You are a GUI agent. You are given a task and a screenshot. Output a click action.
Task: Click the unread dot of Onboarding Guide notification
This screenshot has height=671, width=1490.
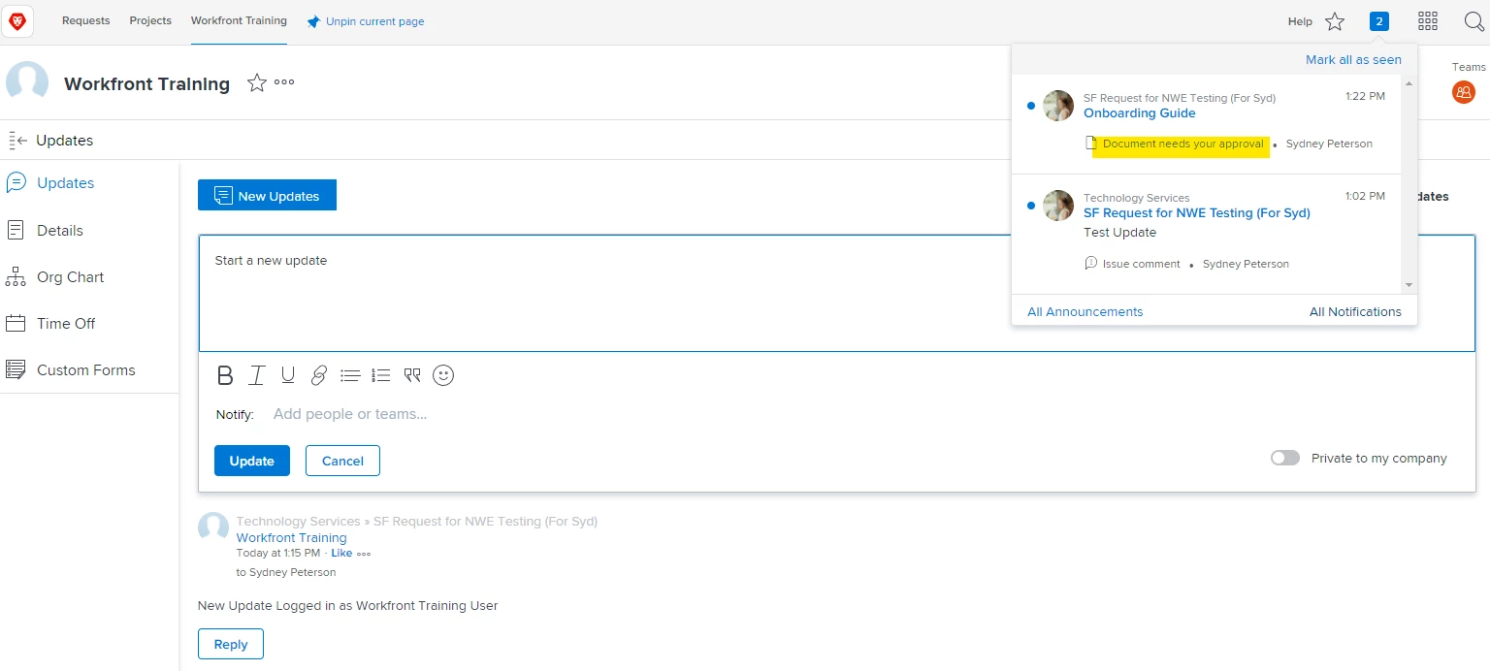1030,106
